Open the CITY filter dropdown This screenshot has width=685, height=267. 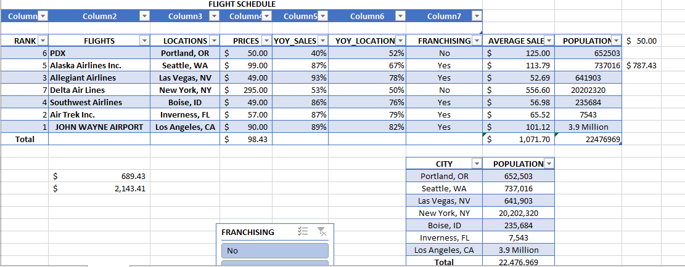[x=477, y=164]
